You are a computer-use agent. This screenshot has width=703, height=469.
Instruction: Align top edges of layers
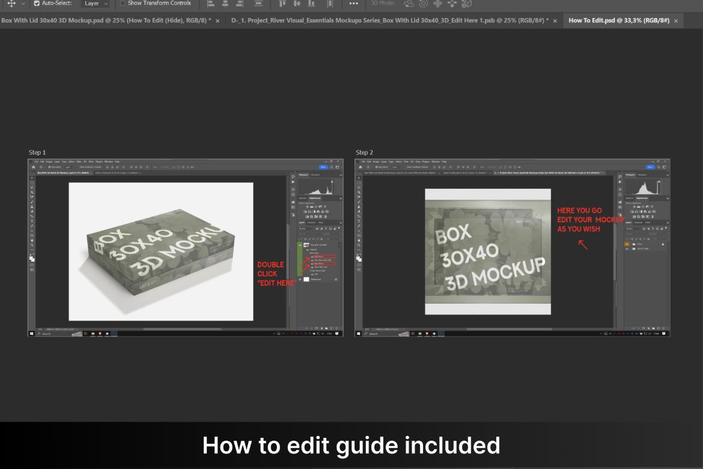tap(282, 4)
